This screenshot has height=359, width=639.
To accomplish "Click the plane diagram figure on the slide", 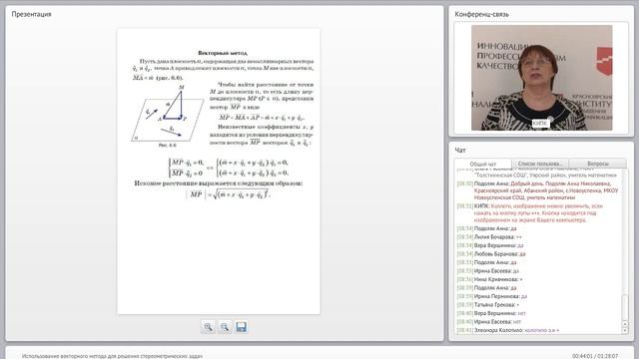I will click(167, 116).
